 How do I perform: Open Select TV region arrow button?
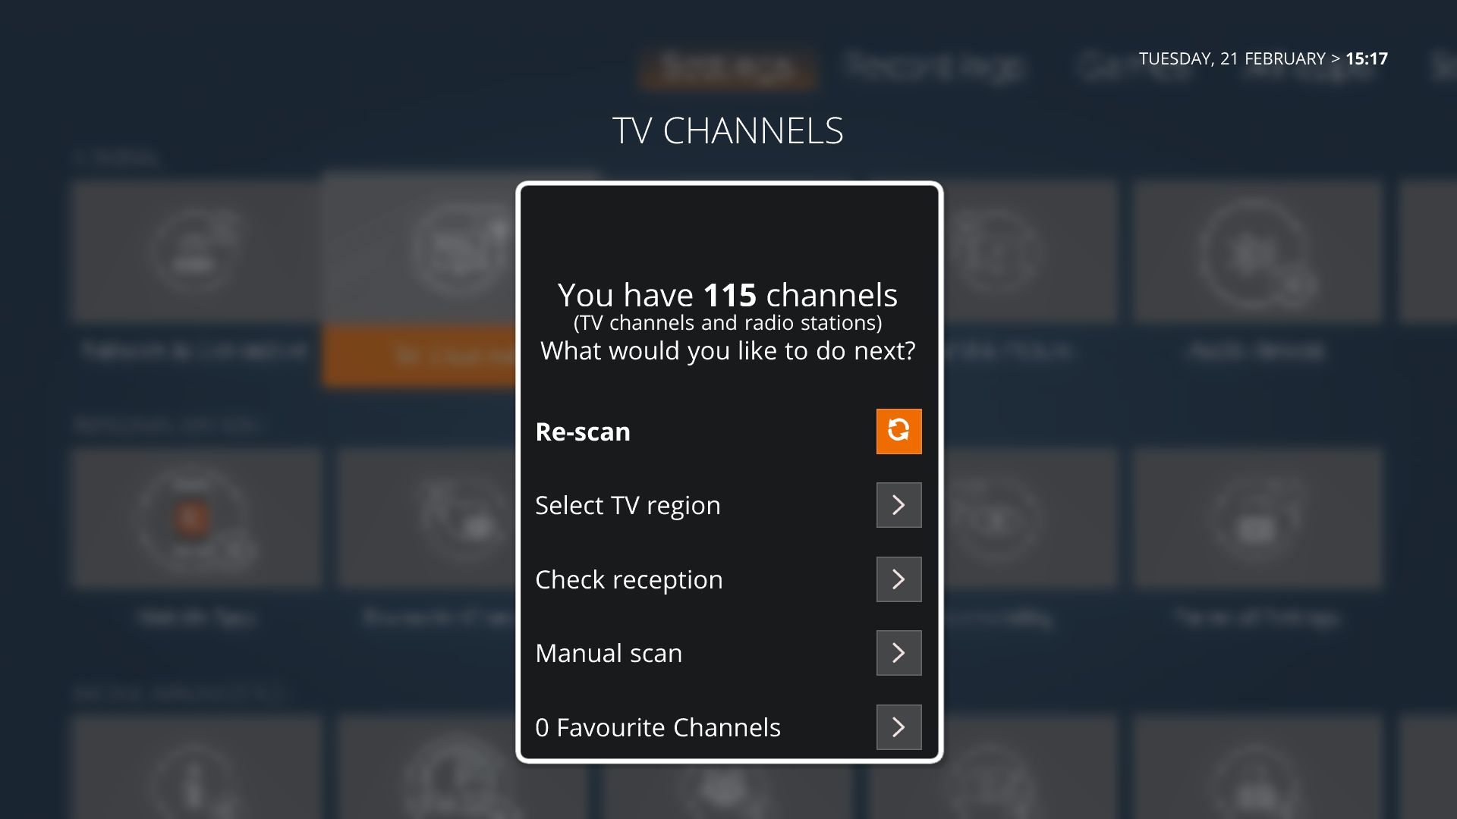pyautogui.click(x=898, y=505)
